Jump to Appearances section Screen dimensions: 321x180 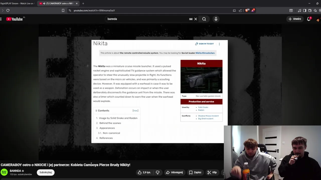pyautogui.click(x=107, y=128)
